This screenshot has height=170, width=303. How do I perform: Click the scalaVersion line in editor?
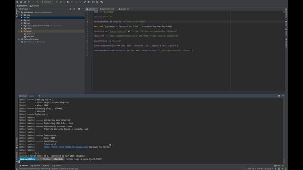click(107, 41)
